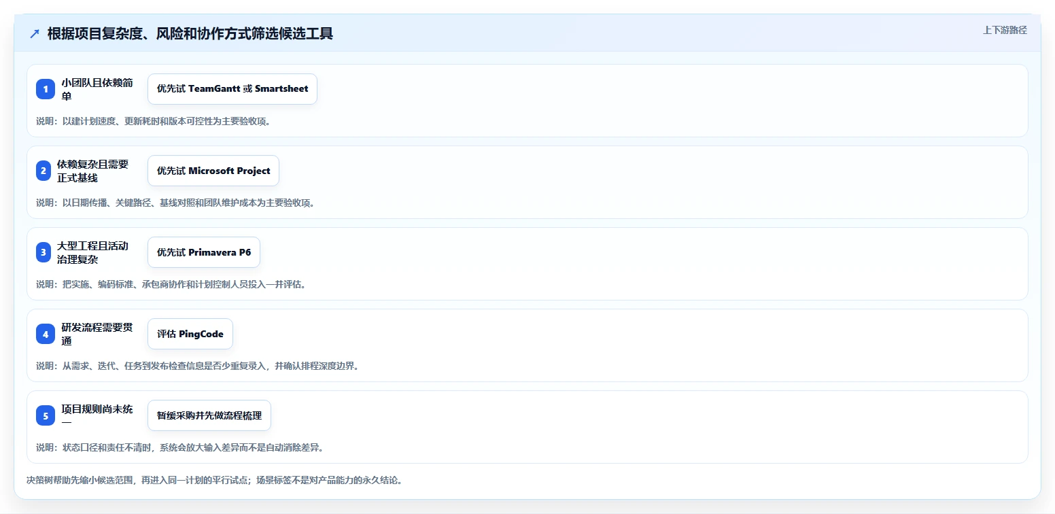The image size is (1055, 514).
Task: Click the condition text 项目规则尚未统一
Action: [97, 415]
